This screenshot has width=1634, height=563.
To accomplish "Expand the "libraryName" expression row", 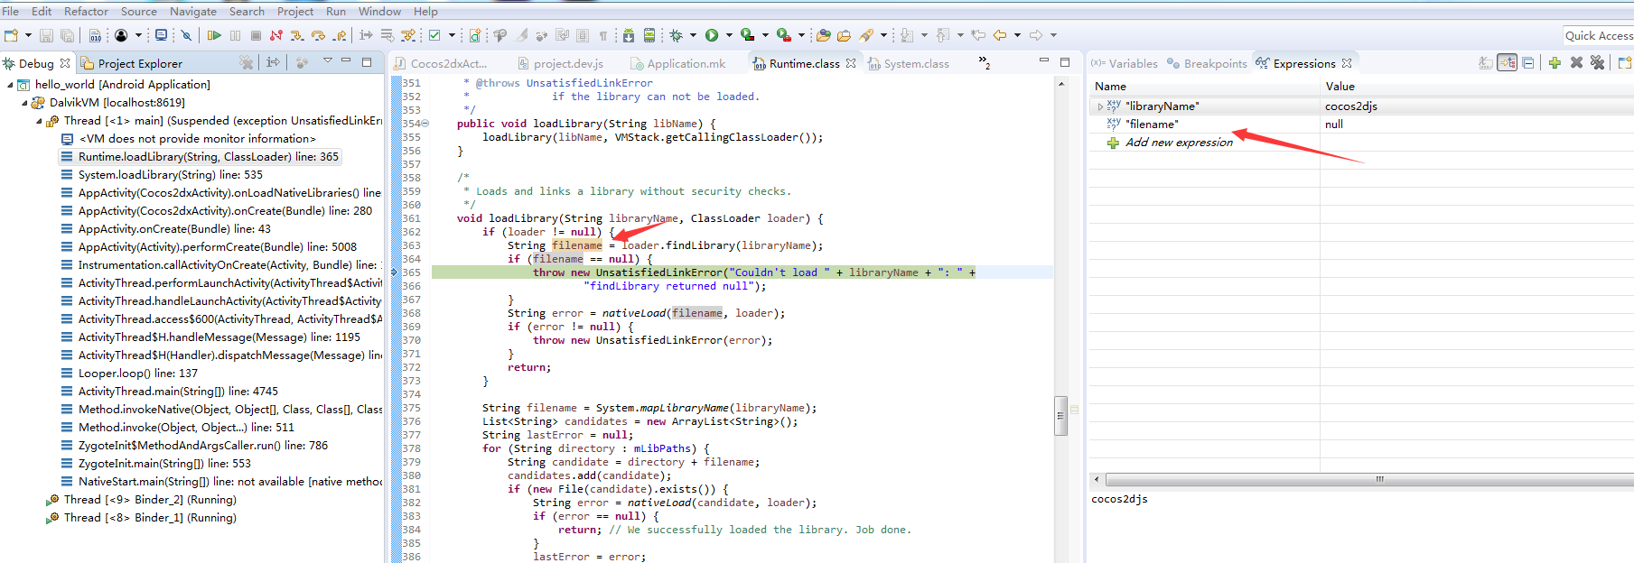I will point(1100,106).
